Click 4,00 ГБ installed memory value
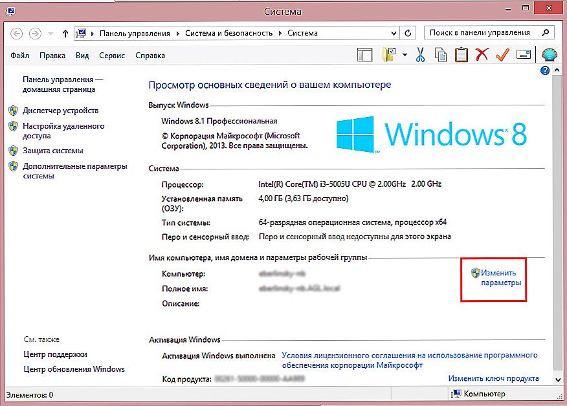567x406 pixels. coord(304,198)
